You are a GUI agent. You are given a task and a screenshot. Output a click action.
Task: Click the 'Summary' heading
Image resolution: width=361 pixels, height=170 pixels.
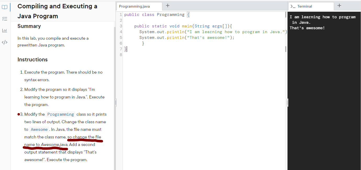pos(29,26)
